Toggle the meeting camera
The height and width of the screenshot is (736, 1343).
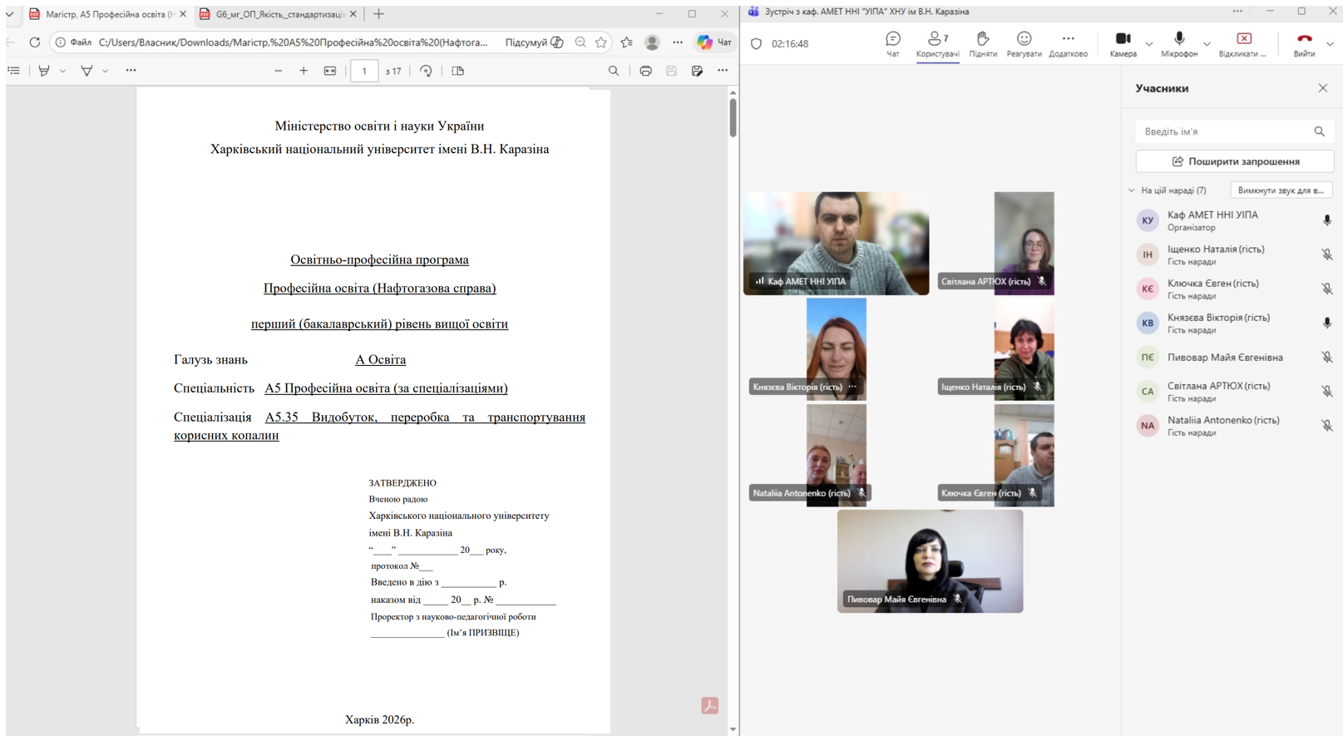pos(1122,43)
